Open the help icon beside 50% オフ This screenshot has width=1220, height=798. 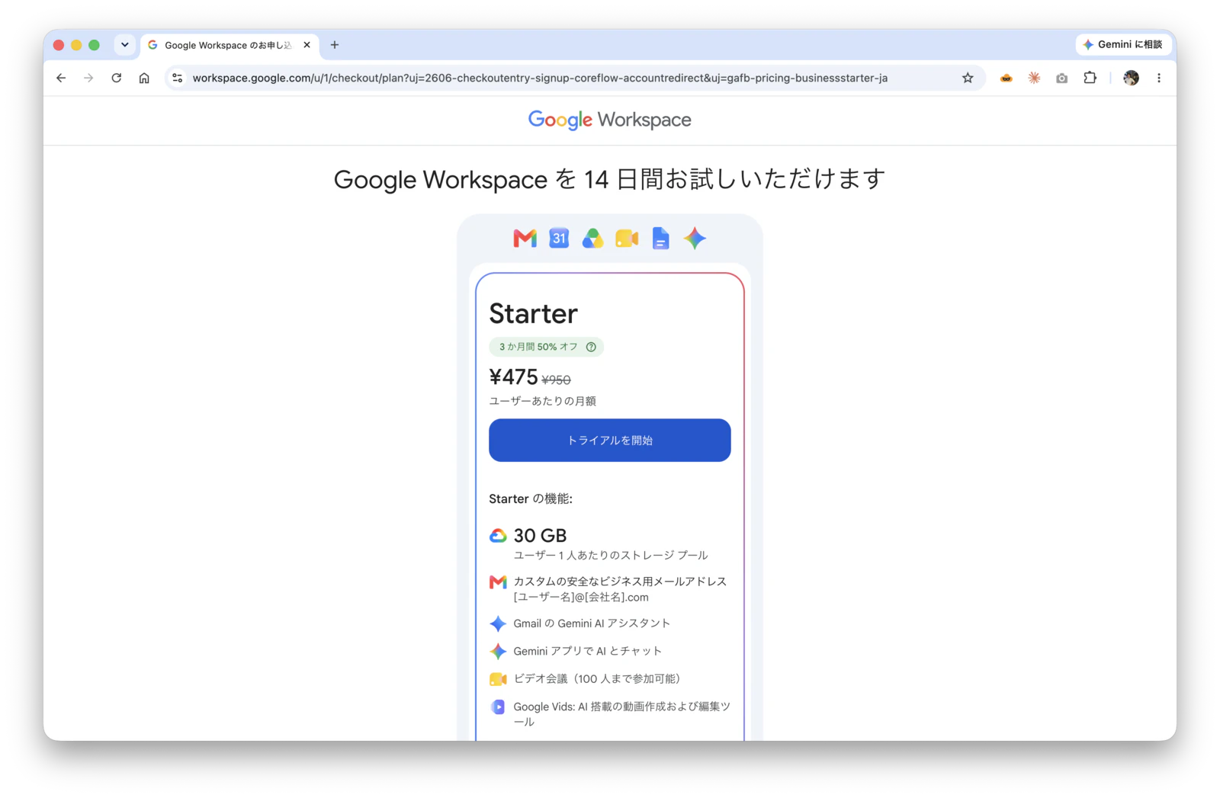(591, 347)
